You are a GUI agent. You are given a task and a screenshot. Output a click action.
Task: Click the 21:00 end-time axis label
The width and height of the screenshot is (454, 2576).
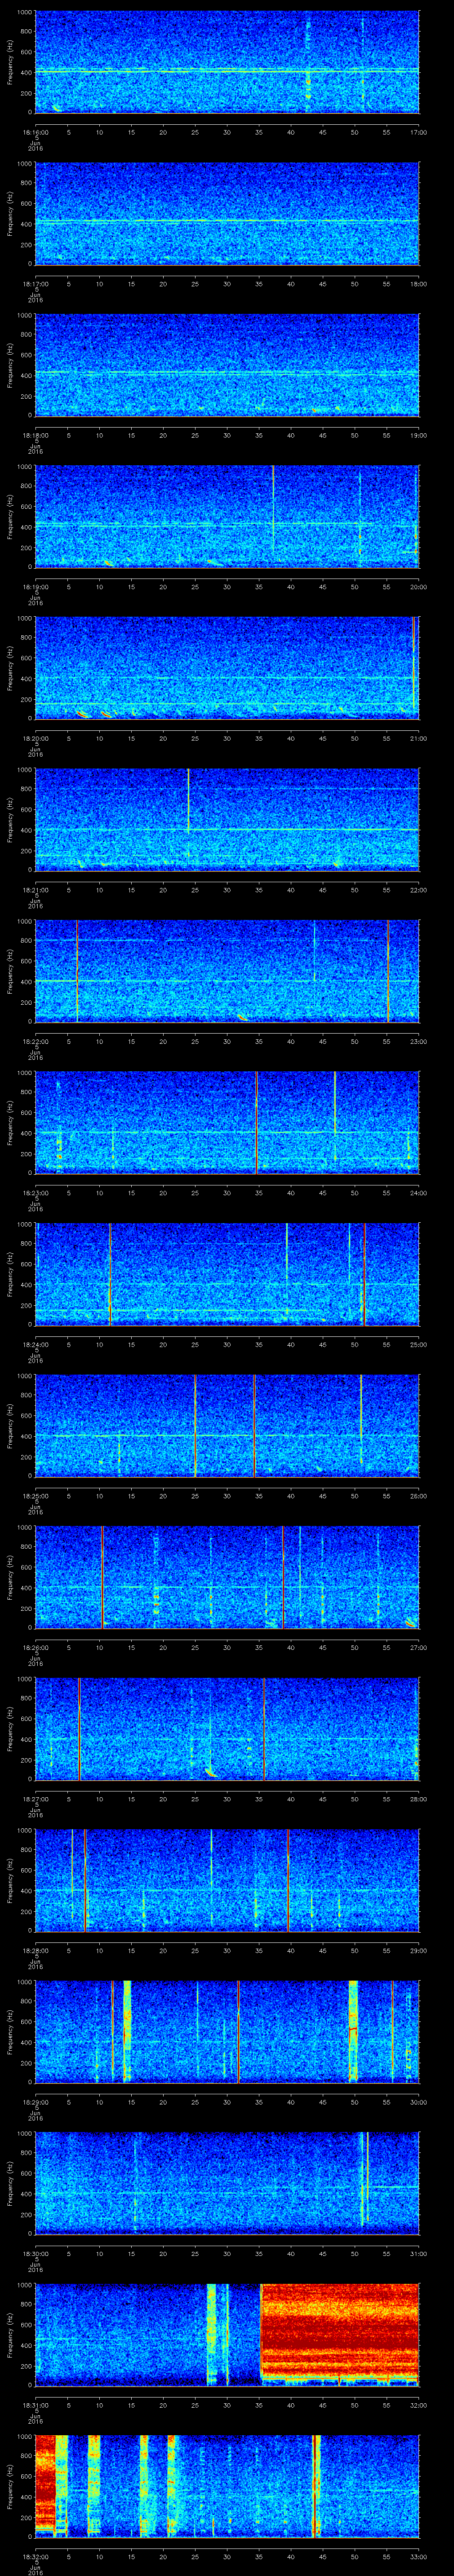pos(419,738)
